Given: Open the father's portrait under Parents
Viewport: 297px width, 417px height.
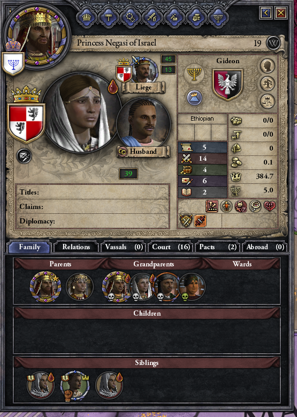Looking at the screenshot, I should tap(45, 286).
